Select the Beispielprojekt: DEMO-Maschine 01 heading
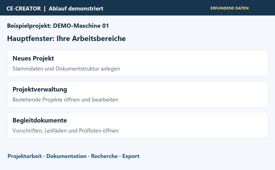 58,26
